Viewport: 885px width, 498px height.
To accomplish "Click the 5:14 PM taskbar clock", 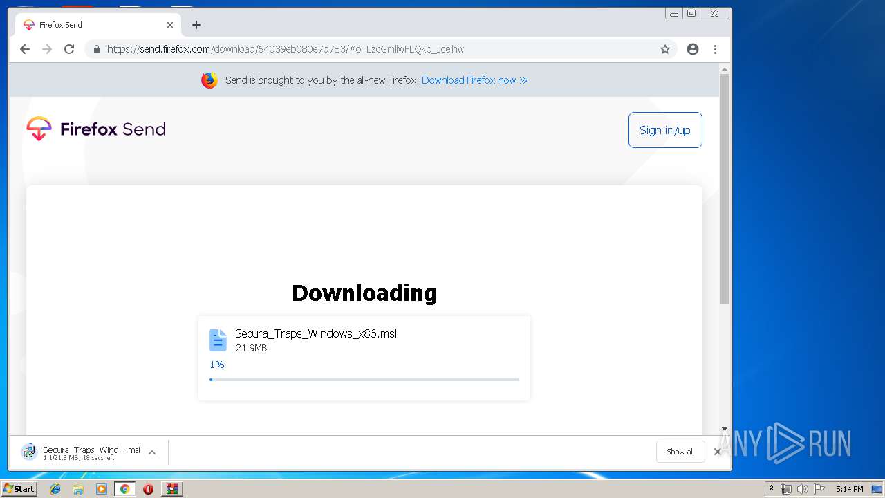I will (849, 489).
